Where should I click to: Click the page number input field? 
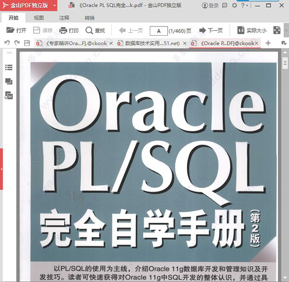(158, 31)
